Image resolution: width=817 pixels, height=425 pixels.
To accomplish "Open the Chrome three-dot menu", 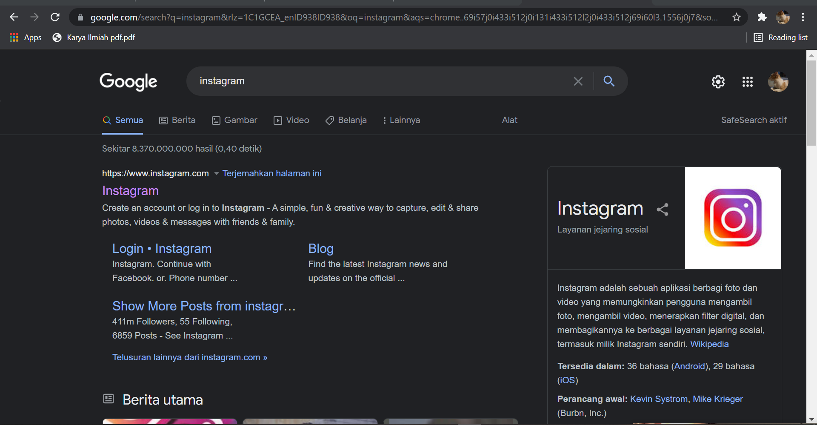I will [803, 17].
